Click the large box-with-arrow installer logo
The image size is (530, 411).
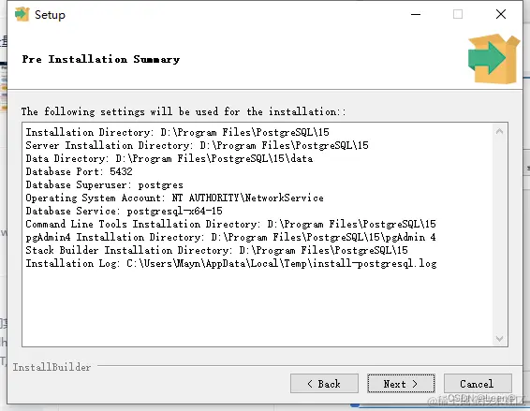[493, 59]
